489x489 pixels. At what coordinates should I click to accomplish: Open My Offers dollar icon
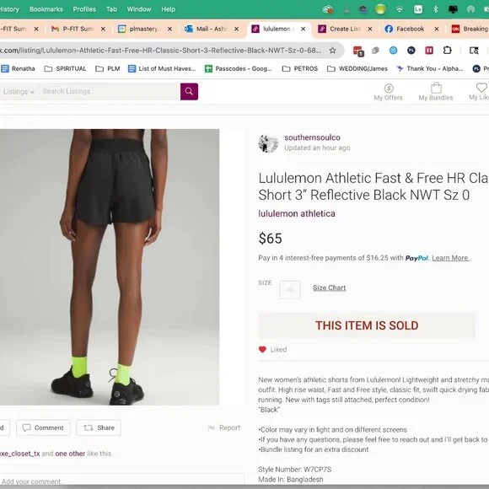pos(389,89)
